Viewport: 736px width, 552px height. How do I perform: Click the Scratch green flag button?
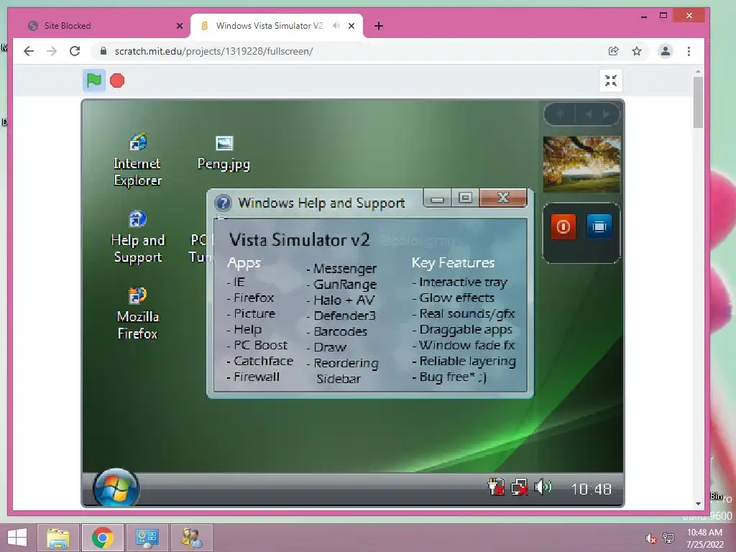pyautogui.click(x=94, y=80)
